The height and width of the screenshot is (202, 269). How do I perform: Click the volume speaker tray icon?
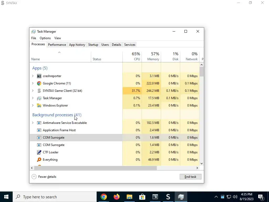tap(235, 197)
